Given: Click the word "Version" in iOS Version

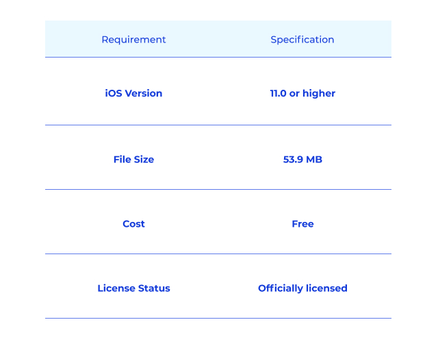Looking at the screenshot, I should [x=144, y=93].
